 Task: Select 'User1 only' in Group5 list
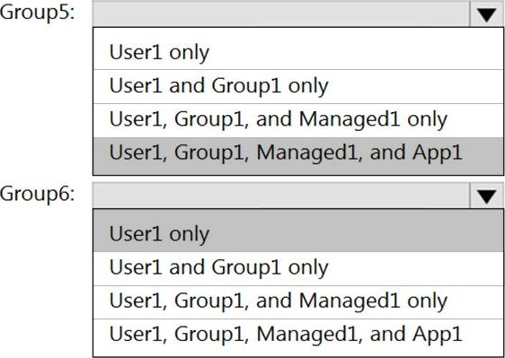(298, 52)
